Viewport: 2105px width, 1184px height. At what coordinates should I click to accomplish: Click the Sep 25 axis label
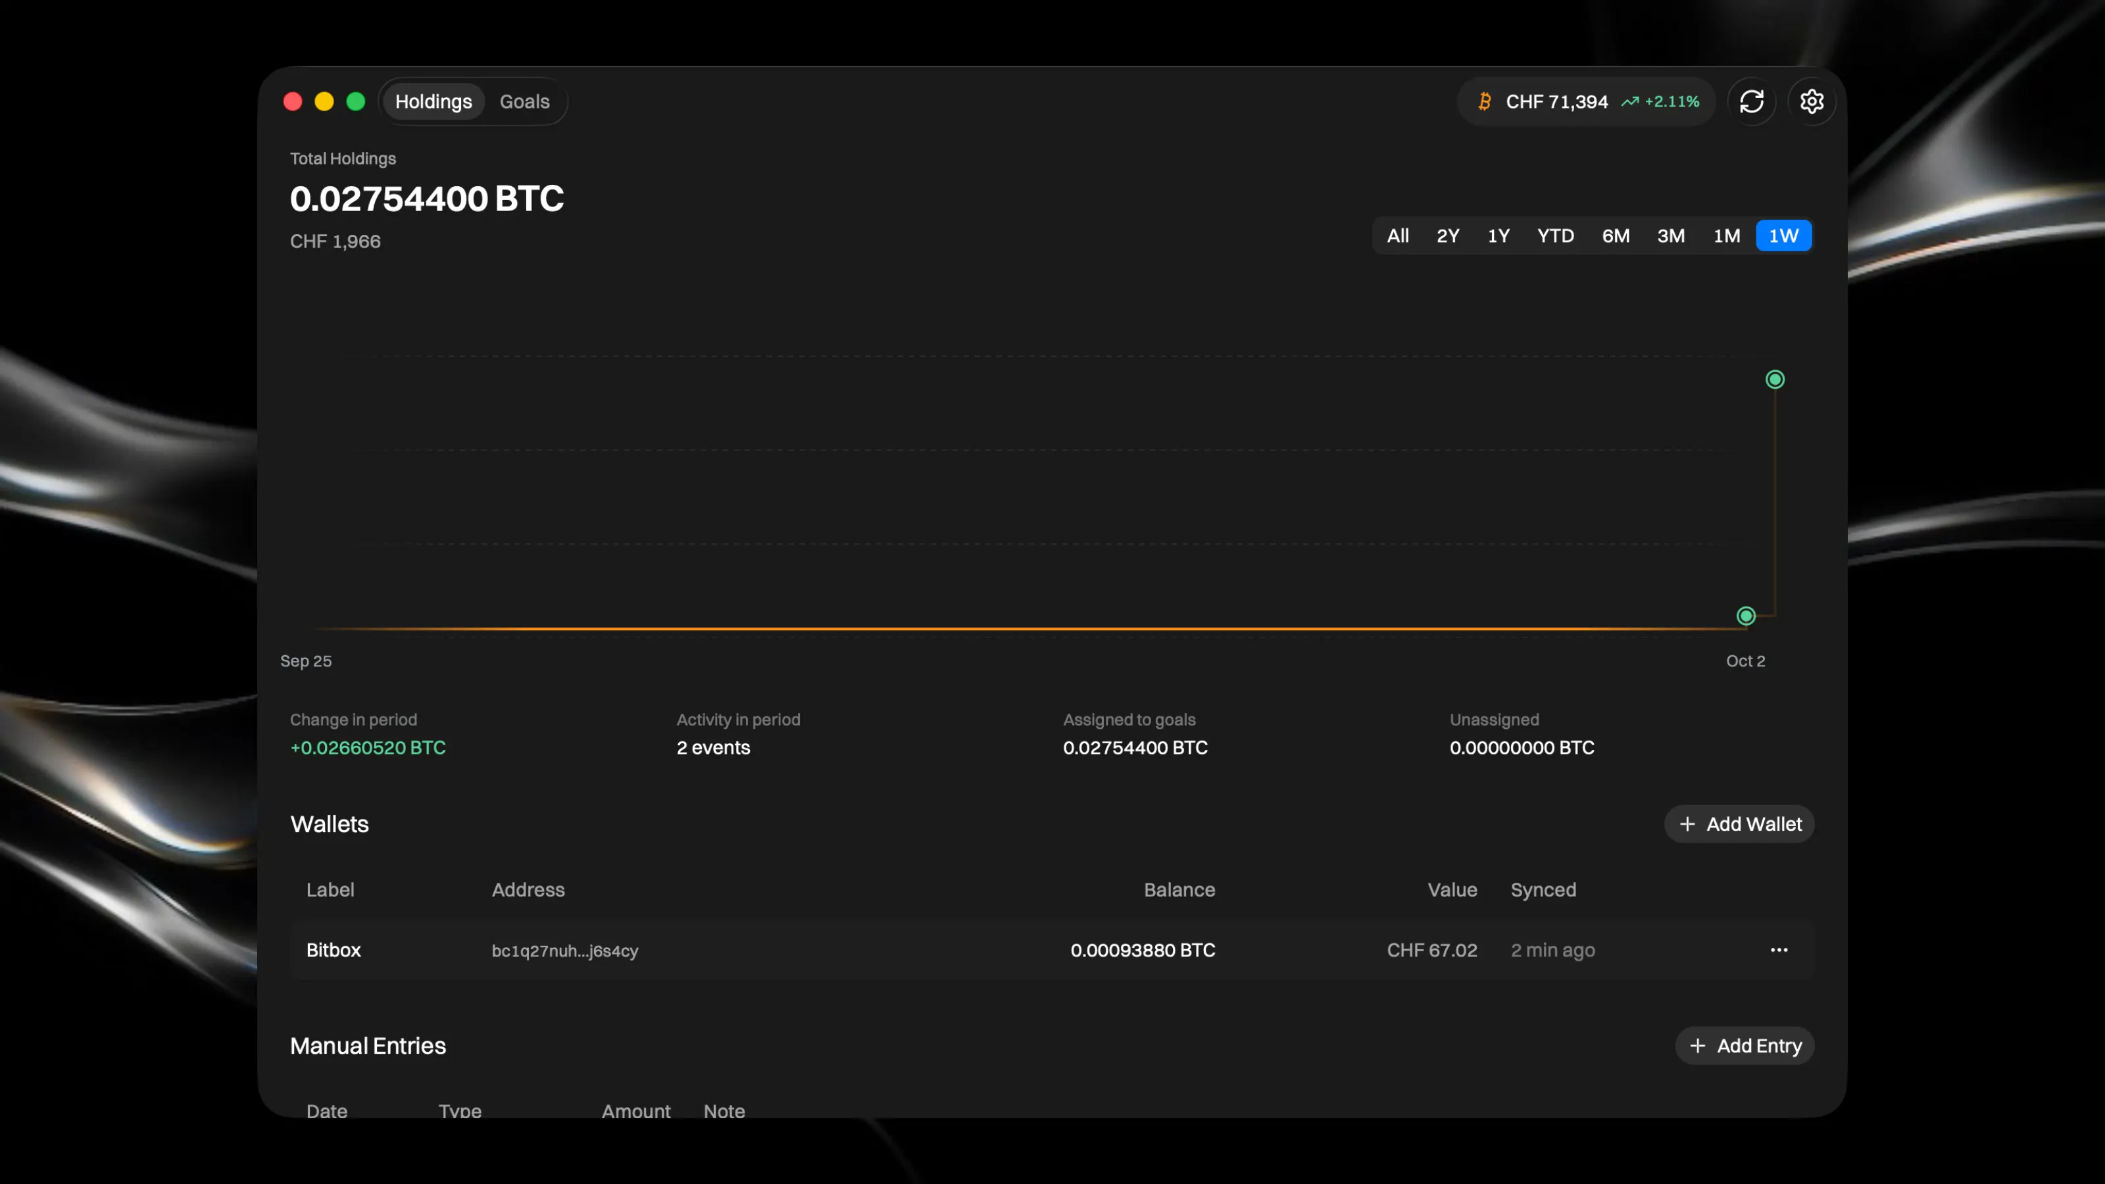[306, 660]
